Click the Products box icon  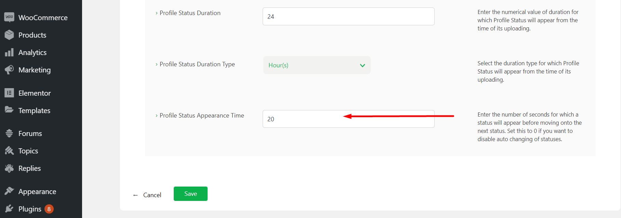tap(9, 35)
